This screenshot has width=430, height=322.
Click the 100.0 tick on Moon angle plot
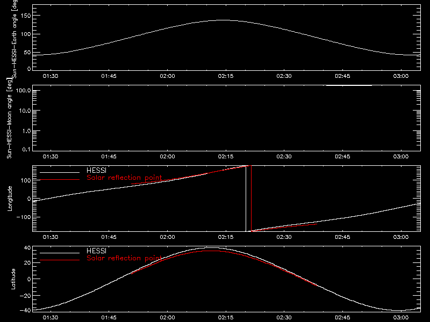point(23,91)
